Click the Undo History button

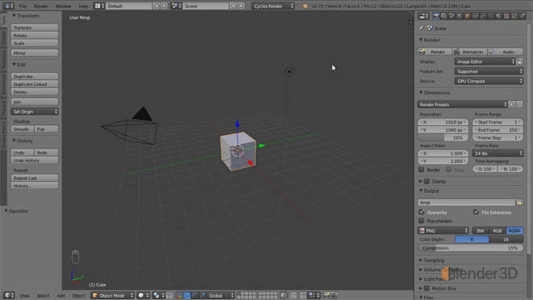point(35,160)
